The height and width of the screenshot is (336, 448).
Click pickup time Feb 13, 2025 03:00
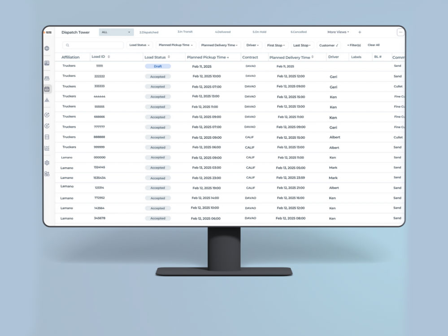click(207, 168)
